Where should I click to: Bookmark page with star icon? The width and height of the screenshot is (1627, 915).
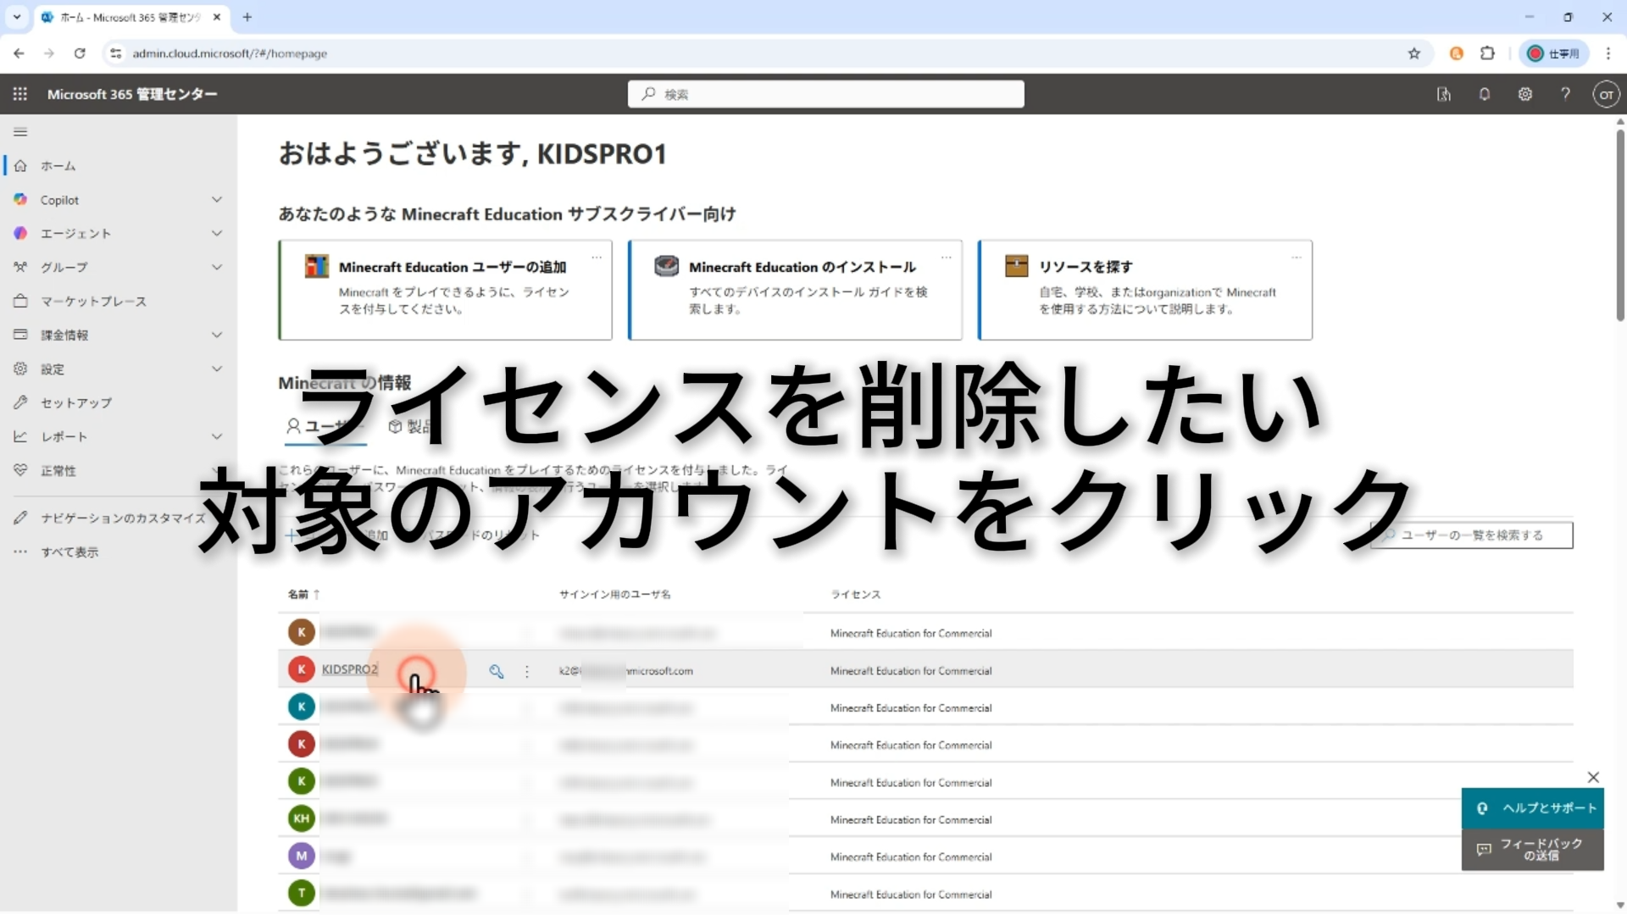pyautogui.click(x=1414, y=53)
